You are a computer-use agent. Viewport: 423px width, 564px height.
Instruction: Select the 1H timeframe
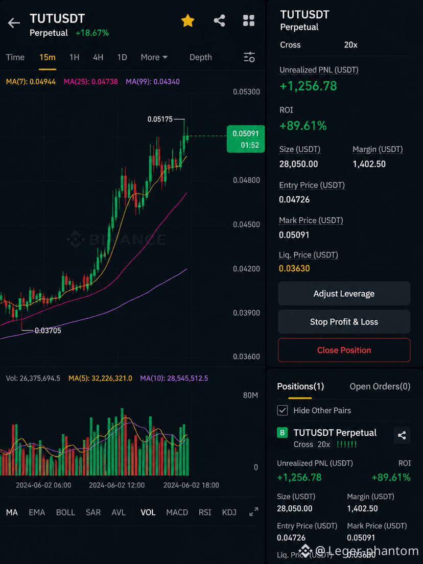[x=74, y=57]
